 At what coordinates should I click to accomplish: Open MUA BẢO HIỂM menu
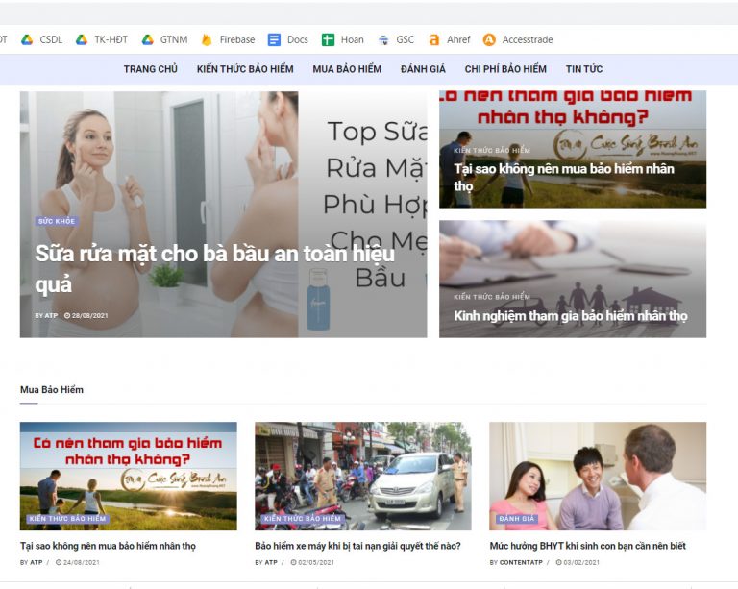click(x=347, y=69)
